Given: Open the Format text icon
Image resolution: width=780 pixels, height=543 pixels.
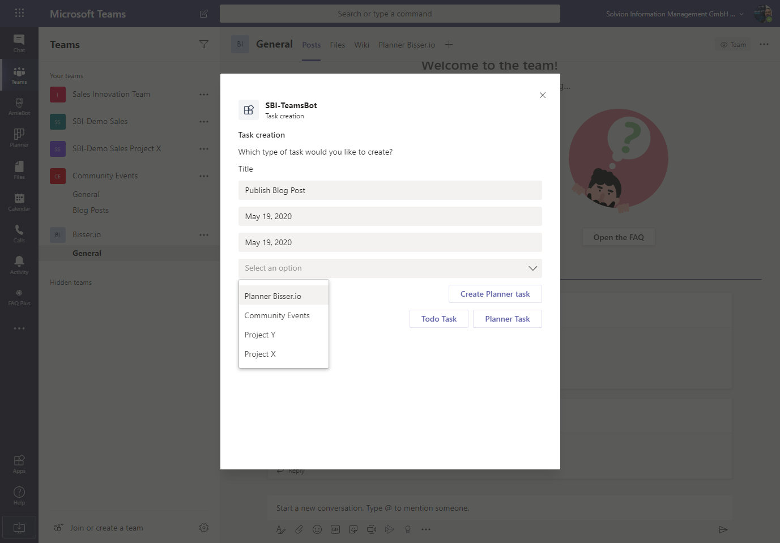Looking at the screenshot, I should click(281, 529).
